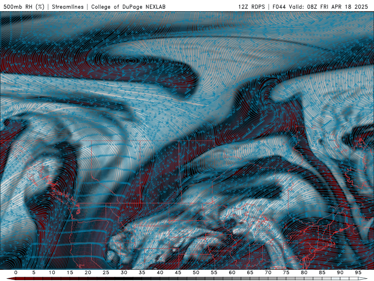Select the "25" humidity scale label
Image resolution: width=374 pixels, height=281 pixels.
point(106,273)
